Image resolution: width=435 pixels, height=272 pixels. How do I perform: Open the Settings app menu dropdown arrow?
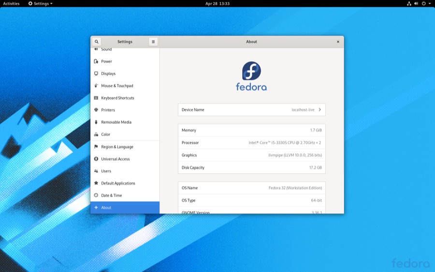coord(51,3)
